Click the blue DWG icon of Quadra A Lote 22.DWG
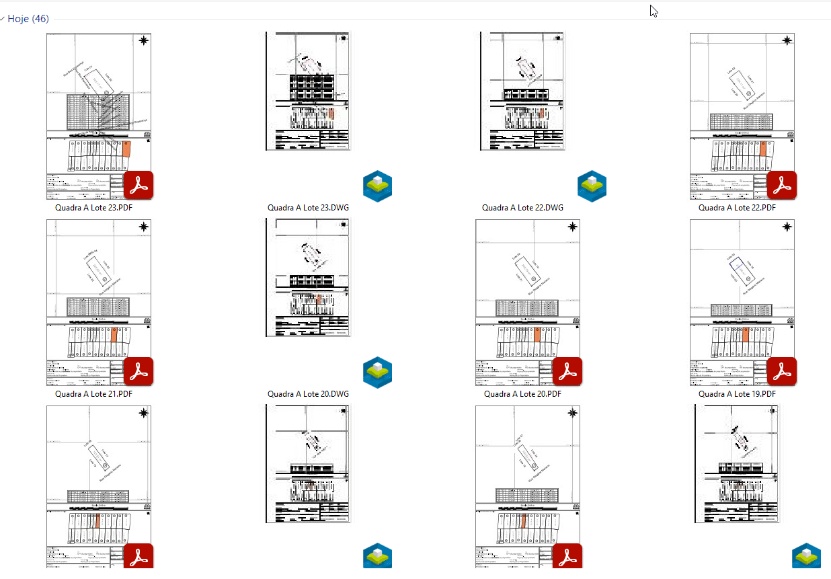This screenshot has height=579, width=831. [x=592, y=186]
